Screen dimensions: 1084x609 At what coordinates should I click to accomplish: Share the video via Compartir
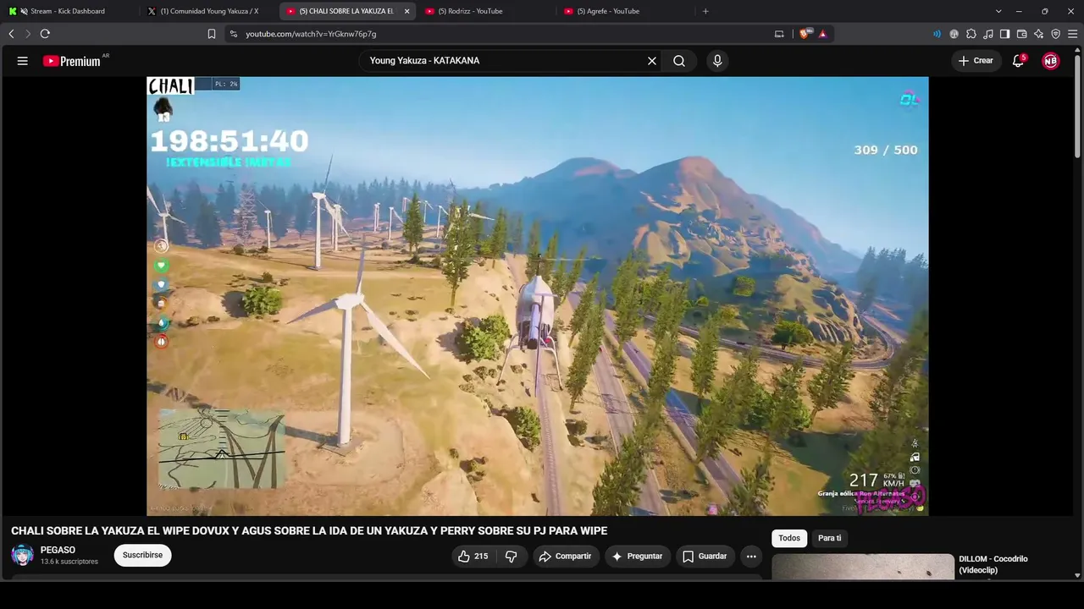point(566,556)
